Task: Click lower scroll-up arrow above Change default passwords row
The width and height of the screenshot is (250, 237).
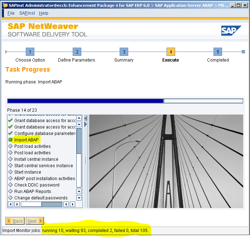Action: pos(79,191)
